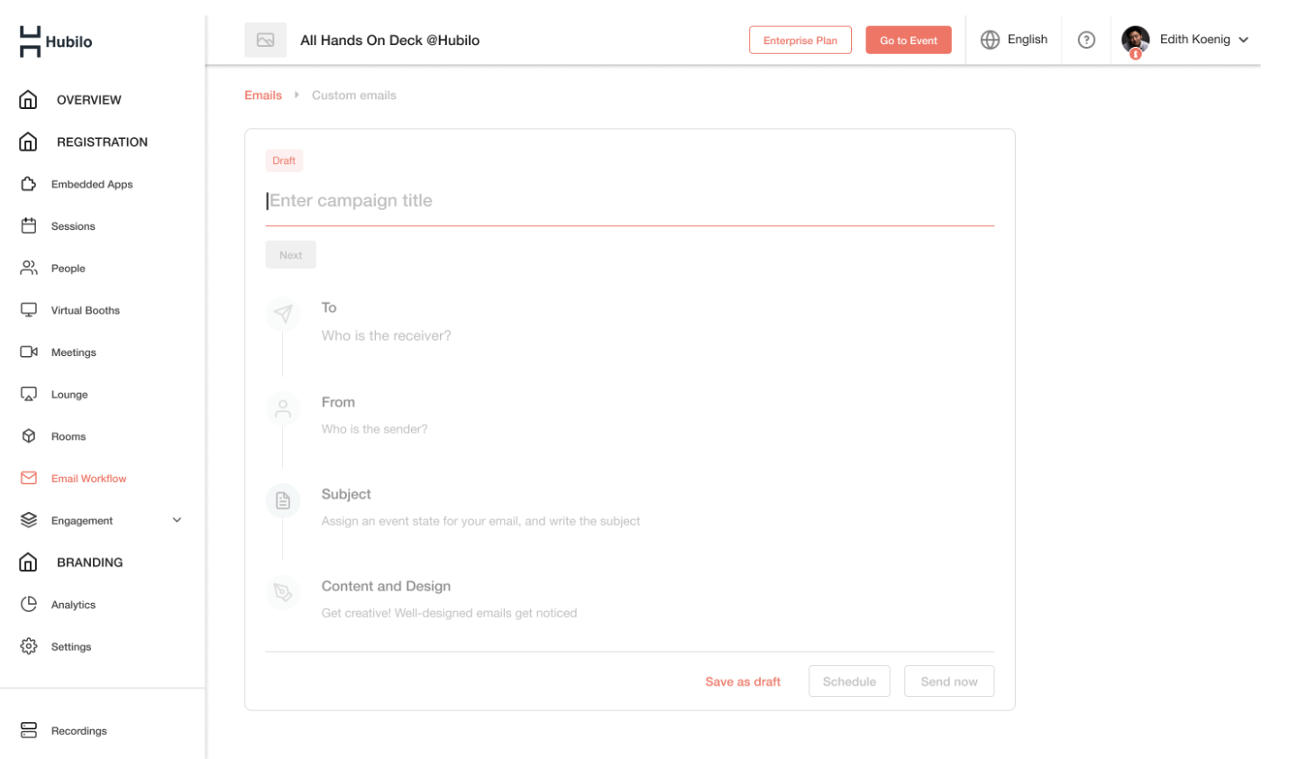This screenshot has width=1307, height=759.
Task: Click the Recordings server icon
Action: [x=29, y=730]
